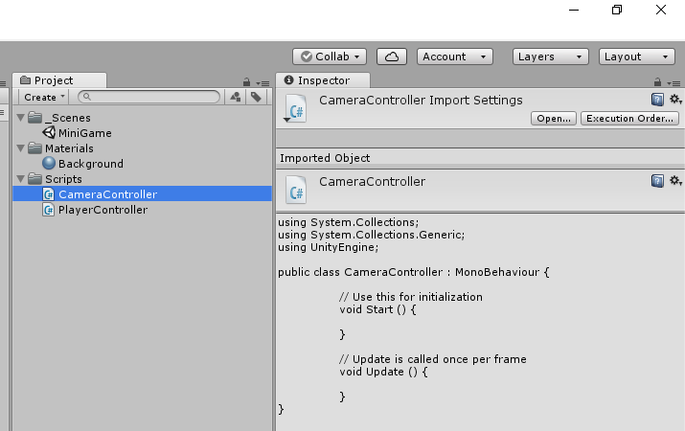Click the 'using UnityEngine;' code line
The width and height of the screenshot is (685, 431).
click(328, 247)
